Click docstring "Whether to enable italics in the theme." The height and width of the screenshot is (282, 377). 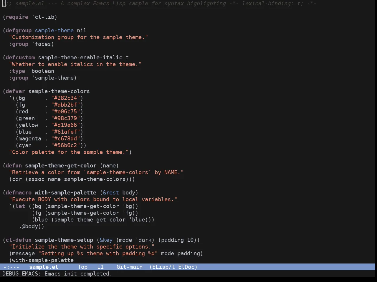tap(75, 64)
